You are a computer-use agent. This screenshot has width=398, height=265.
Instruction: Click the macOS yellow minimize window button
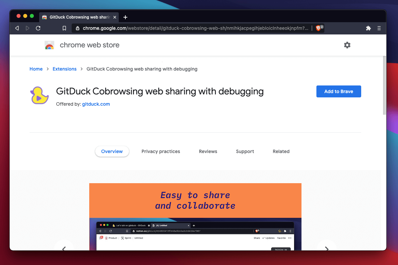tap(25, 16)
